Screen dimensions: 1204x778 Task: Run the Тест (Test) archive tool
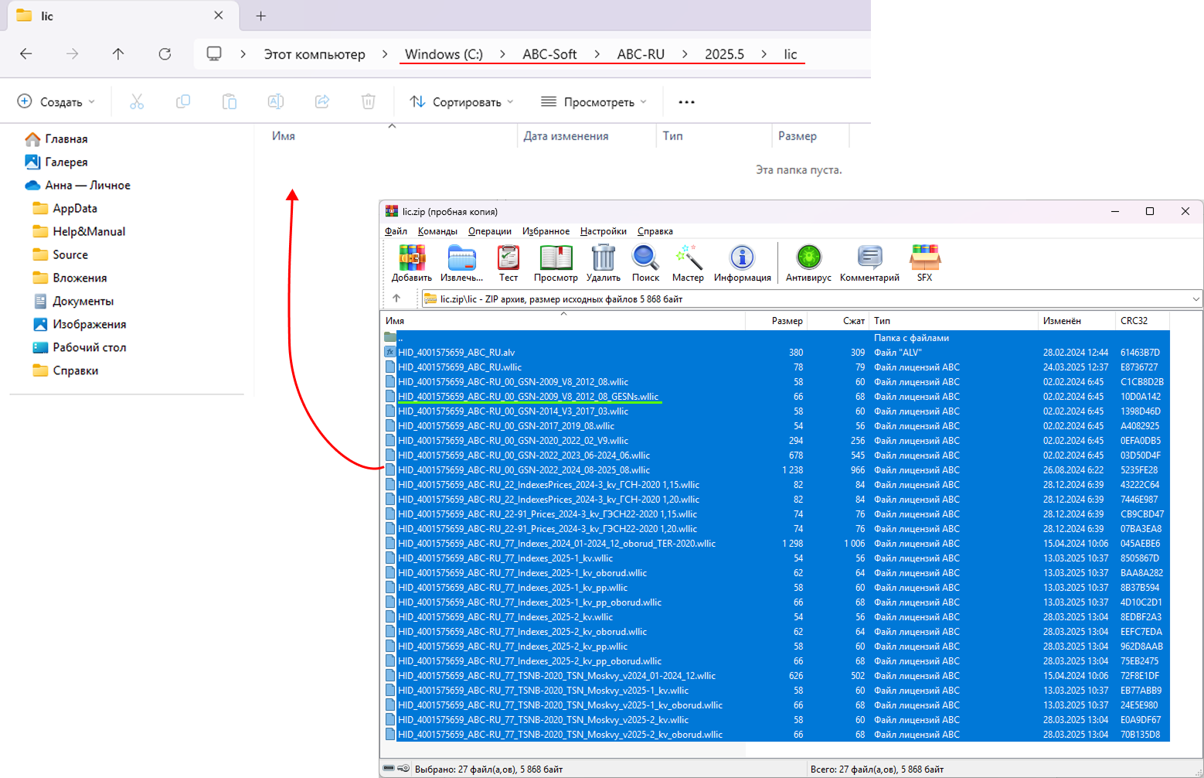coord(508,263)
